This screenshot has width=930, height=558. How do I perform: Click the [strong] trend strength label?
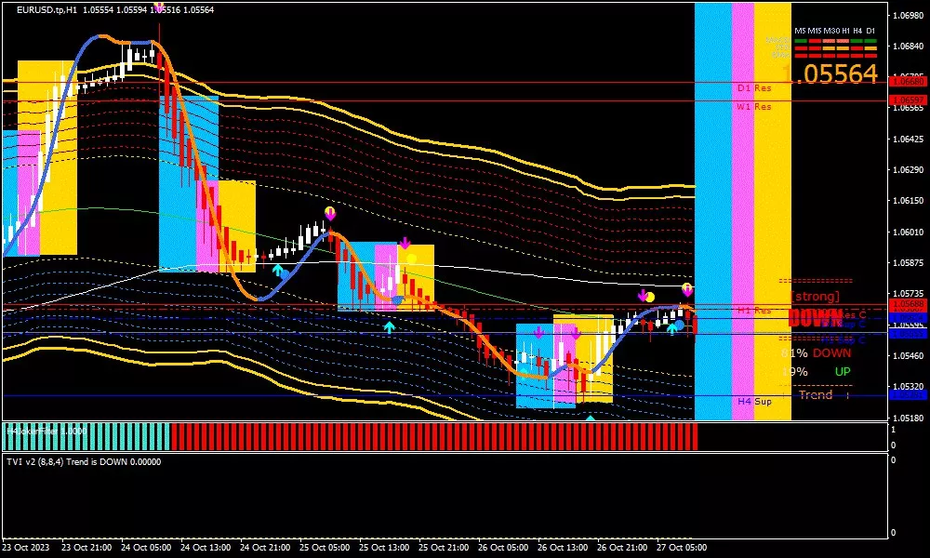tap(816, 296)
